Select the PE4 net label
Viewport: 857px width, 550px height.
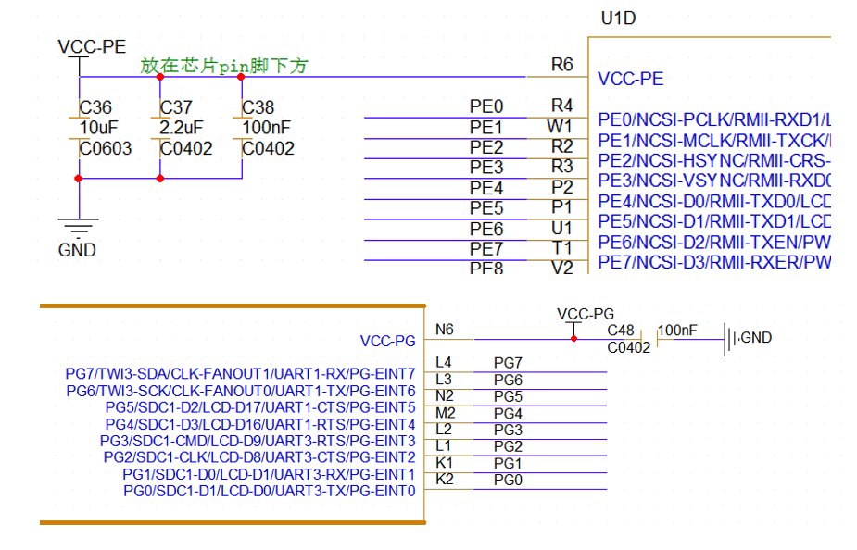(x=486, y=189)
